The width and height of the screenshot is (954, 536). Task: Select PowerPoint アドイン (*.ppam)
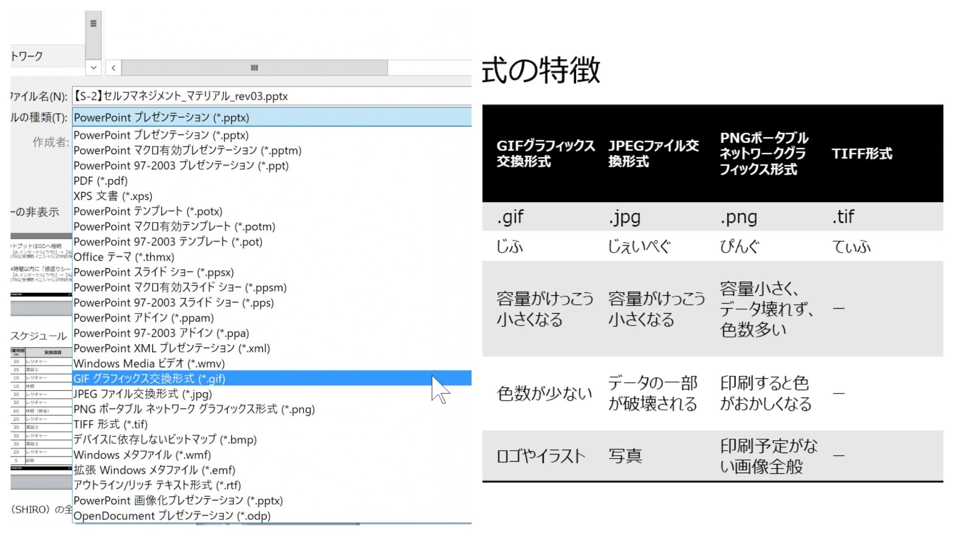(x=272, y=318)
